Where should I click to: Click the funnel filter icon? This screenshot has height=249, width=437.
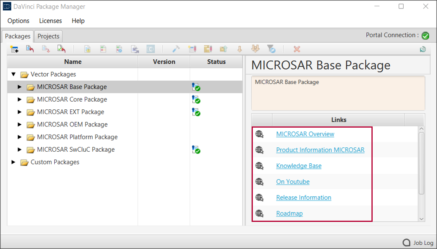click(x=271, y=49)
